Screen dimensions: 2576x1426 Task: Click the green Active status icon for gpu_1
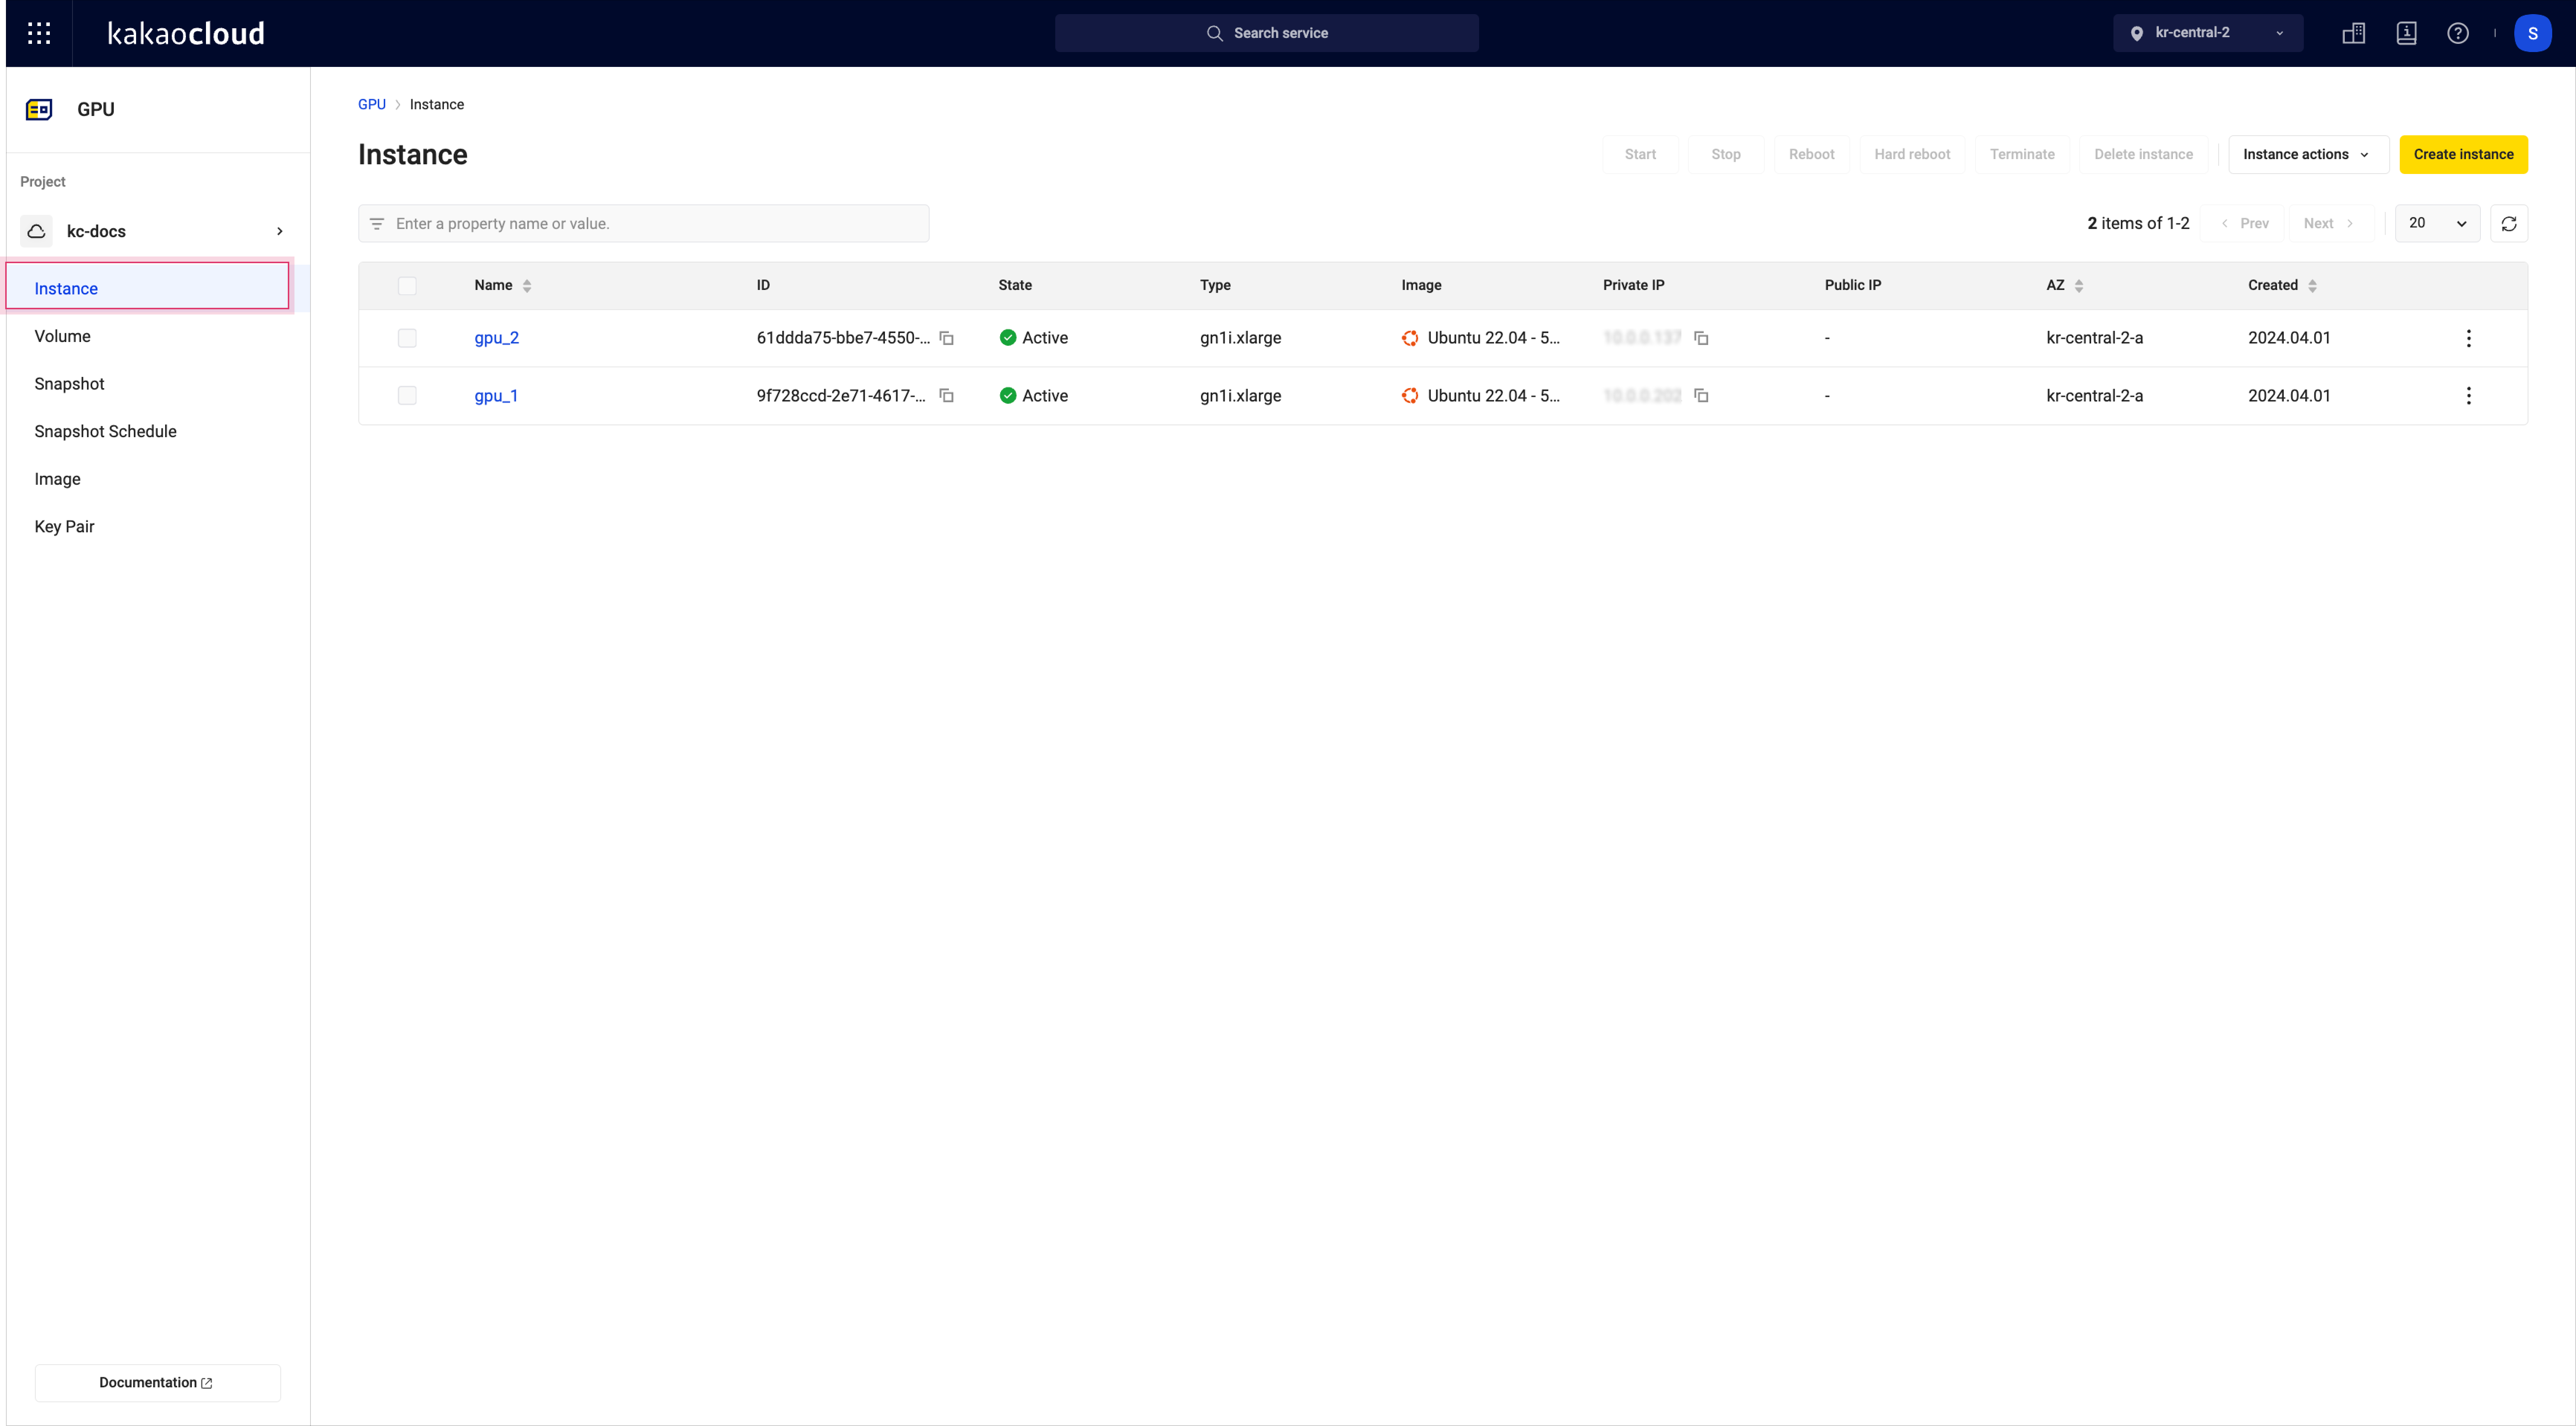(x=1008, y=396)
